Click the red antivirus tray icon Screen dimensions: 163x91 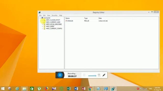[138, 89]
